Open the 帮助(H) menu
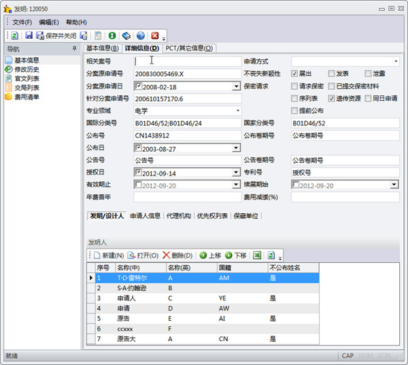The width and height of the screenshot is (408, 365). coord(76,22)
